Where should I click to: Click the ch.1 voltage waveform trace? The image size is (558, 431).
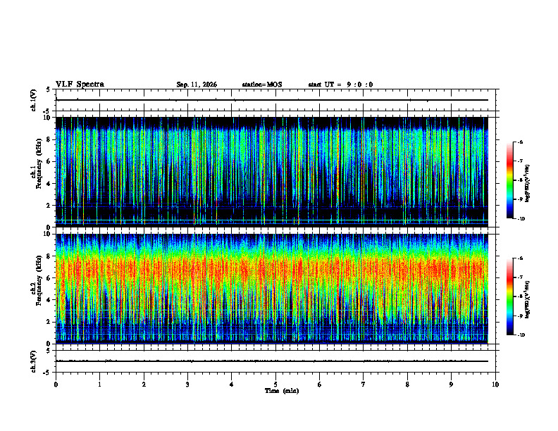click(x=271, y=100)
